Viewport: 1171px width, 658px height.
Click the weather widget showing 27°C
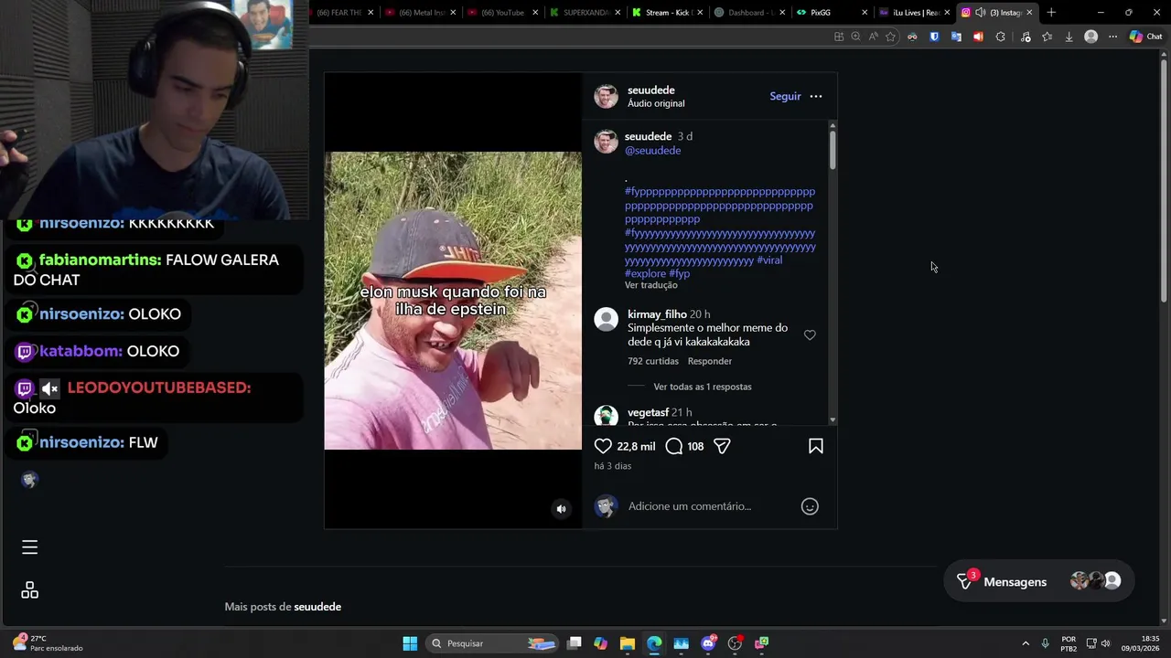[x=48, y=643]
